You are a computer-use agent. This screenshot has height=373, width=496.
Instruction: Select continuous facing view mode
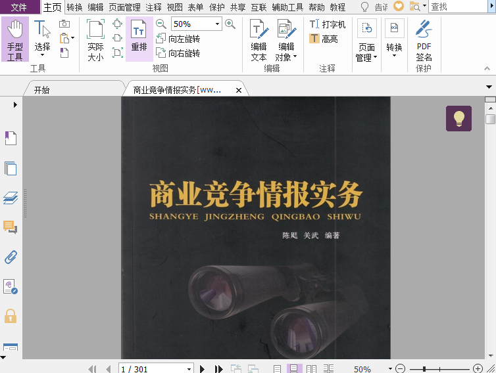[328, 369]
